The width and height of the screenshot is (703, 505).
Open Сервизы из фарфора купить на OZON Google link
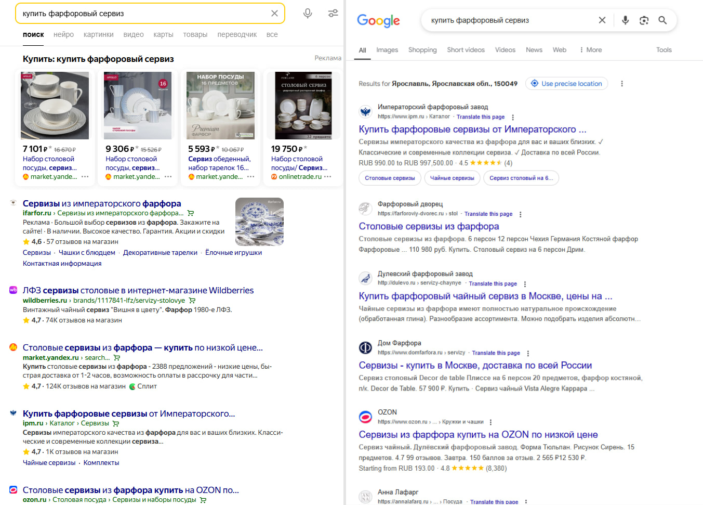478,434
